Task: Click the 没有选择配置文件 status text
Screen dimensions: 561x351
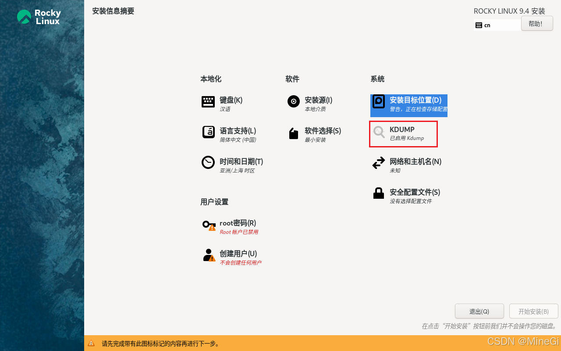Action: click(x=411, y=201)
